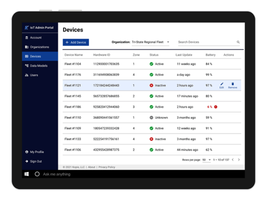Open the Account sidebar item

click(40, 38)
